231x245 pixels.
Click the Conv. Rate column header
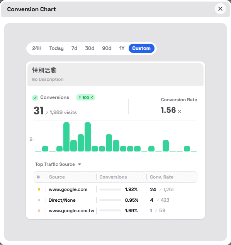tap(161, 177)
